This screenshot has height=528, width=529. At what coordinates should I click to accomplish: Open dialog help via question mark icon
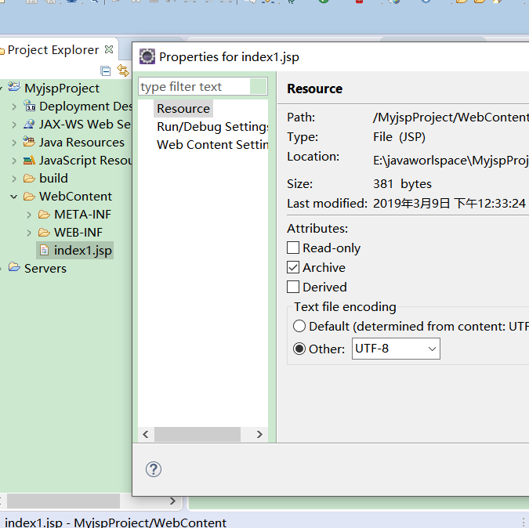pos(154,469)
